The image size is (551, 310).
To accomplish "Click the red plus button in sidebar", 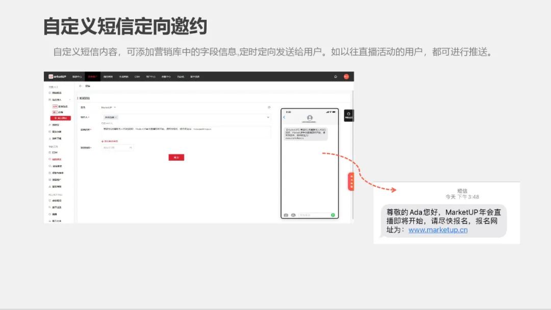I will (60, 118).
